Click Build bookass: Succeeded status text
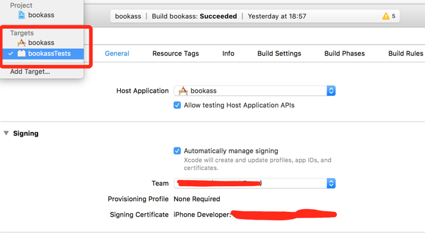 click(194, 16)
